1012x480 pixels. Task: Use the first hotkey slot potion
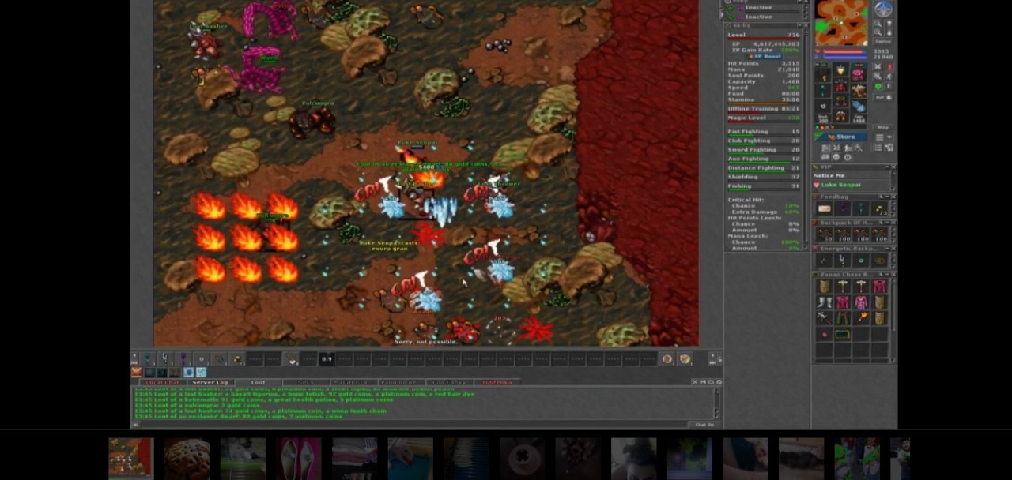click(x=148, y=358)
